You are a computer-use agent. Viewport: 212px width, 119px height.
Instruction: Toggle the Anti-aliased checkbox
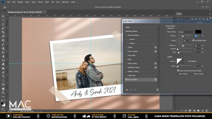[187, 61]
